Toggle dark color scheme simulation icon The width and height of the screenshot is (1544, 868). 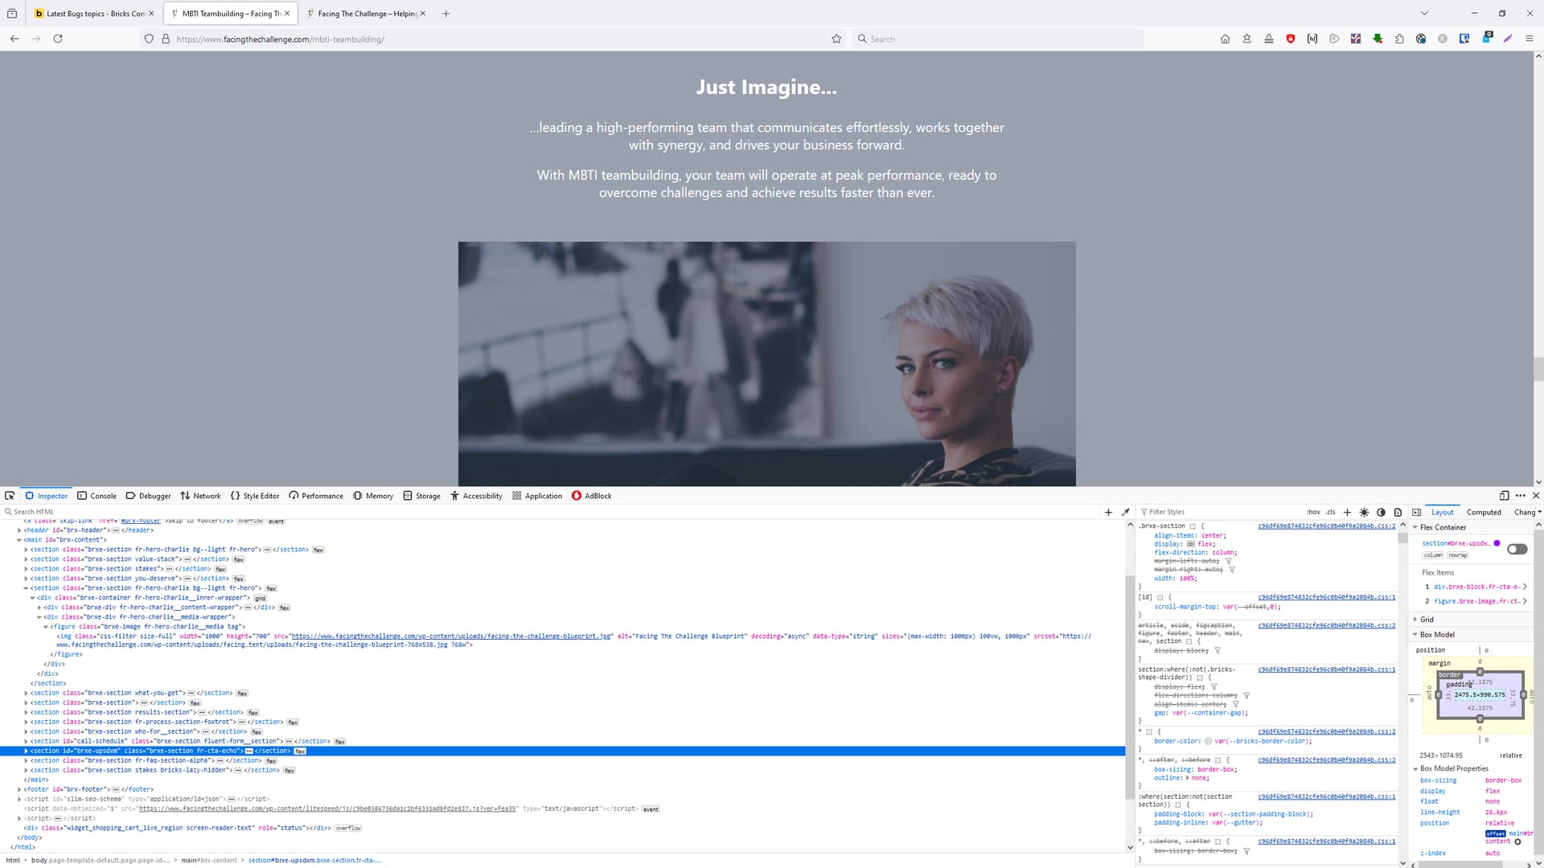1381,512
